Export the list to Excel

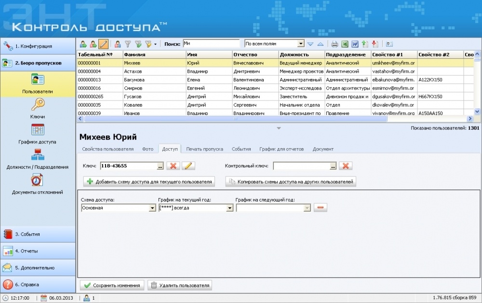(345, 44)
